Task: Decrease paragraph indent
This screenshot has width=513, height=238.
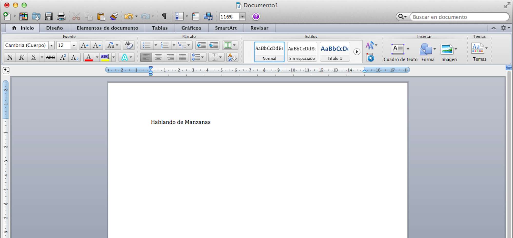Action: pos(201,45)
